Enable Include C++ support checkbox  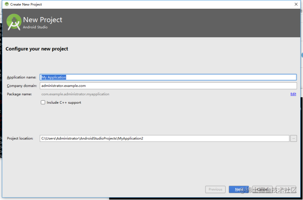coord(43,102)
